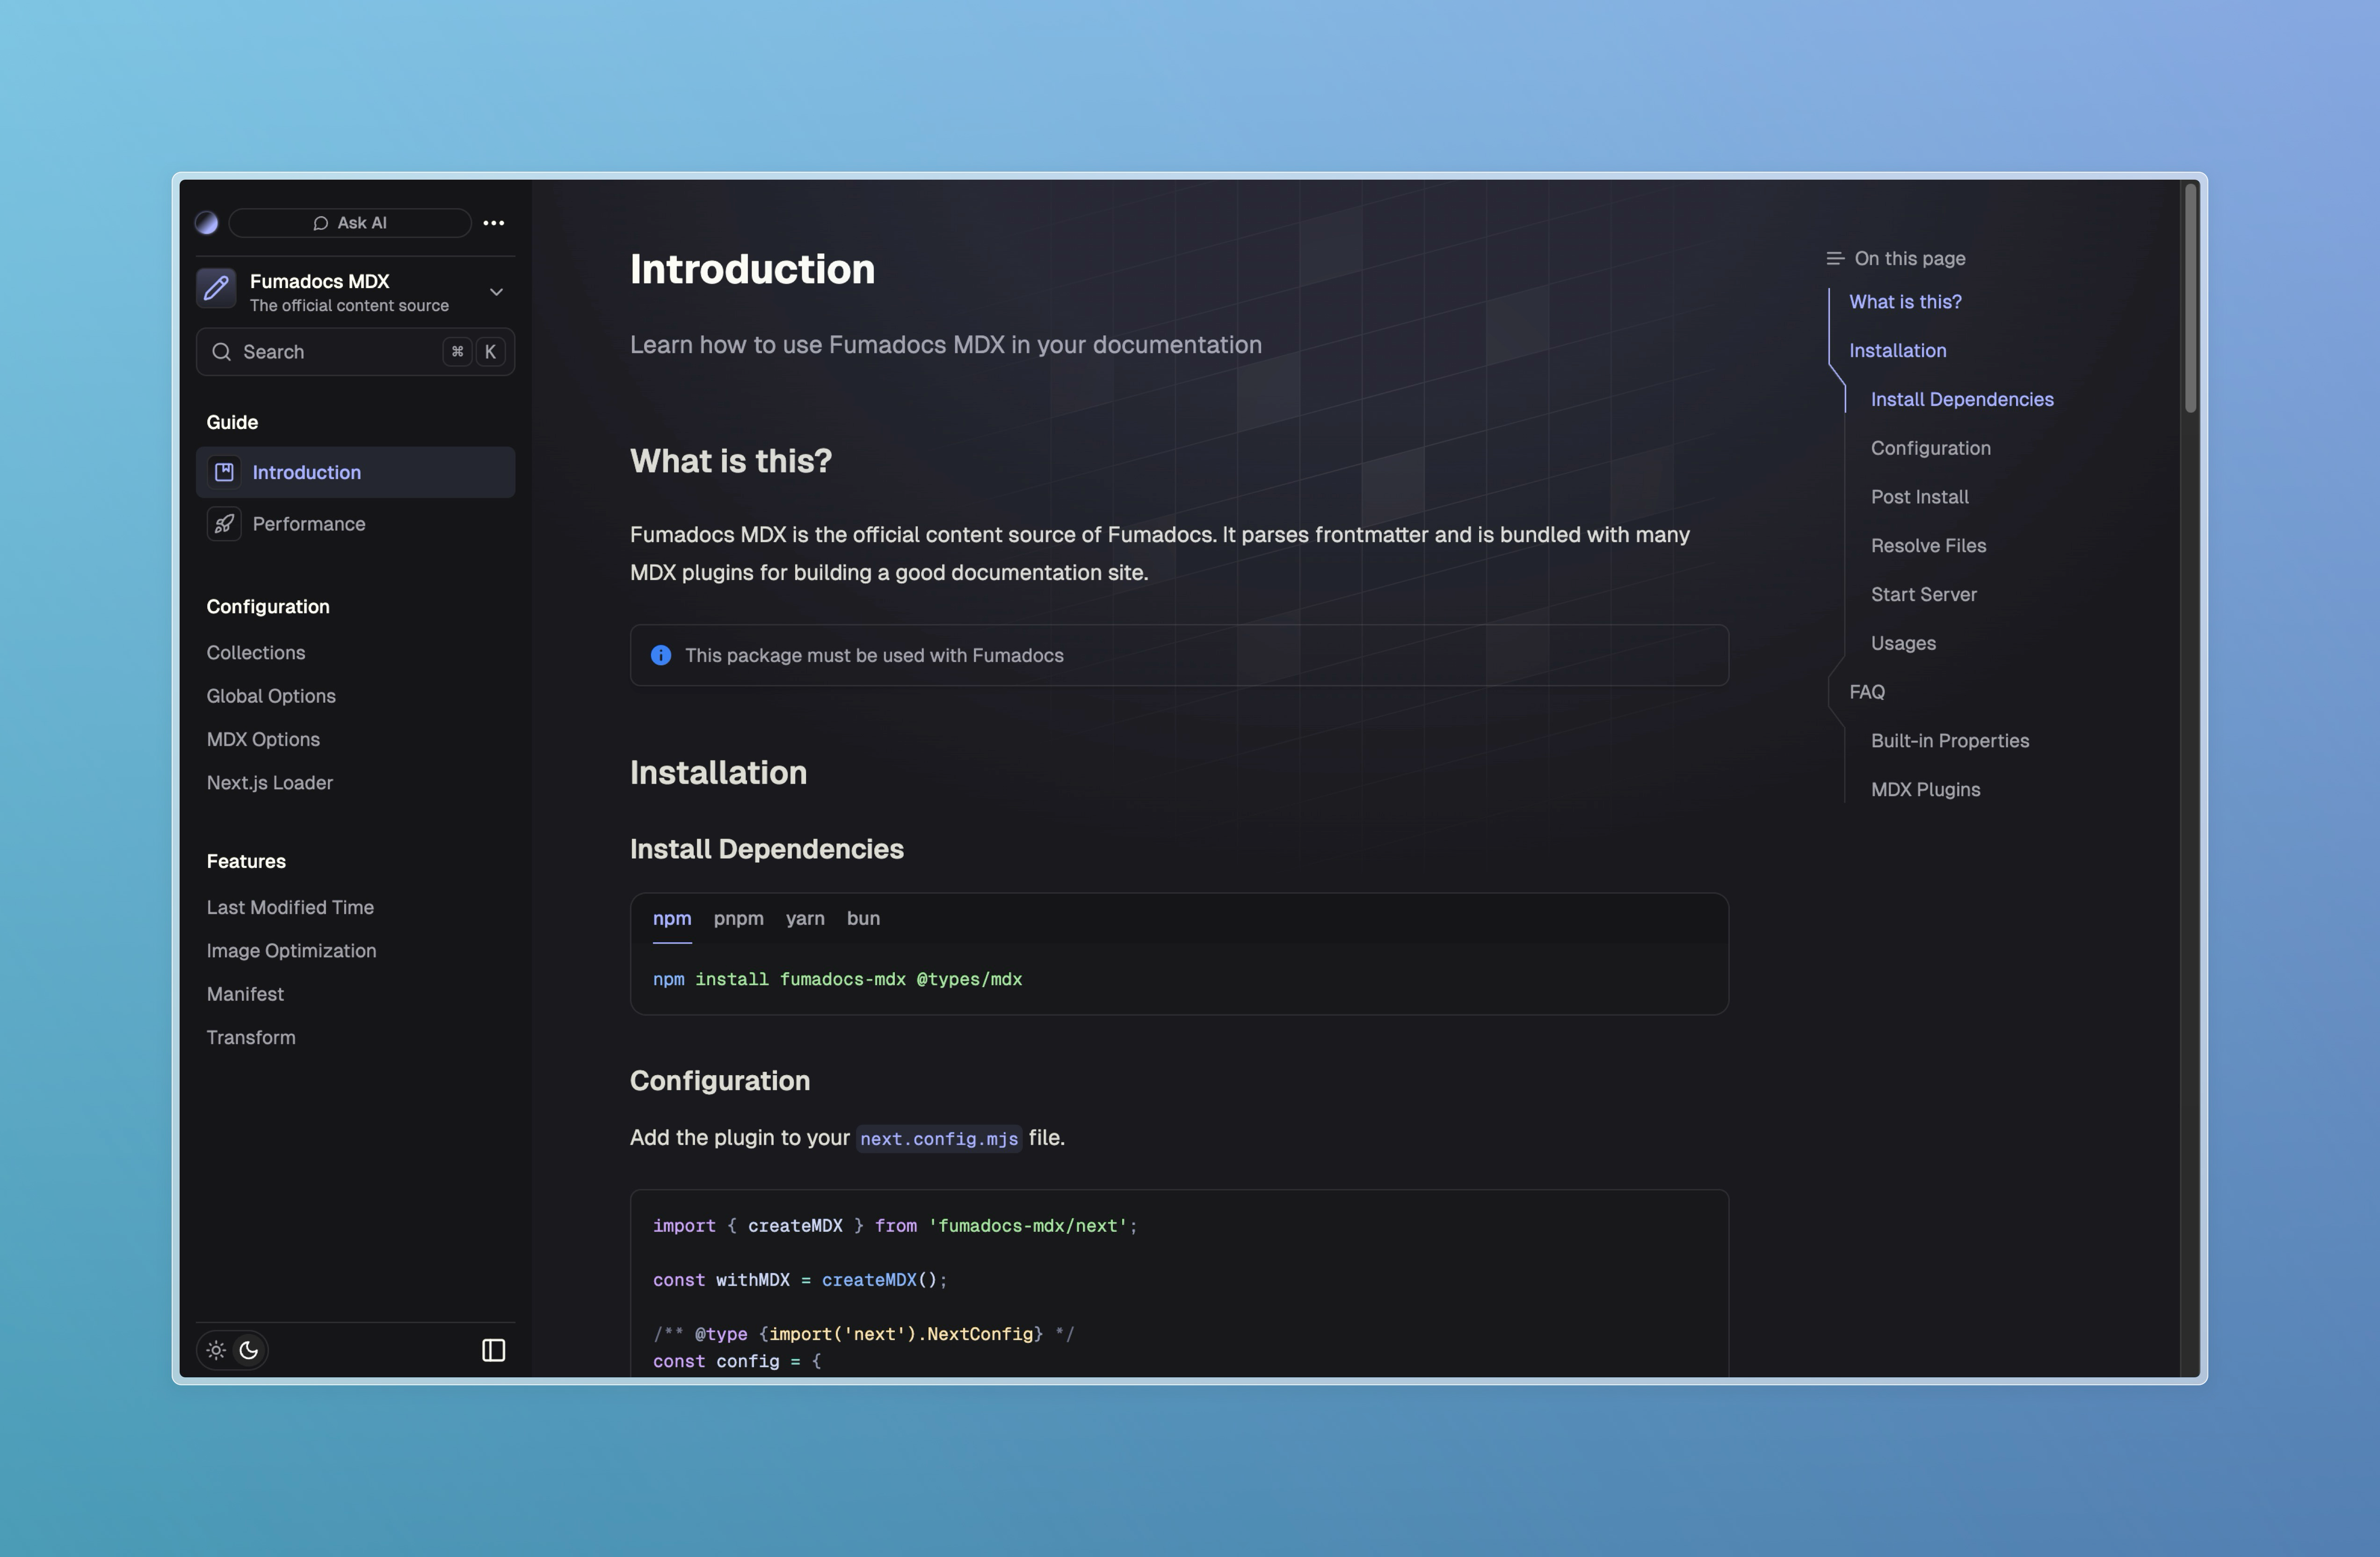Open the Introduction sidebar page
Screen dimensions: 2380x1557
356,472
